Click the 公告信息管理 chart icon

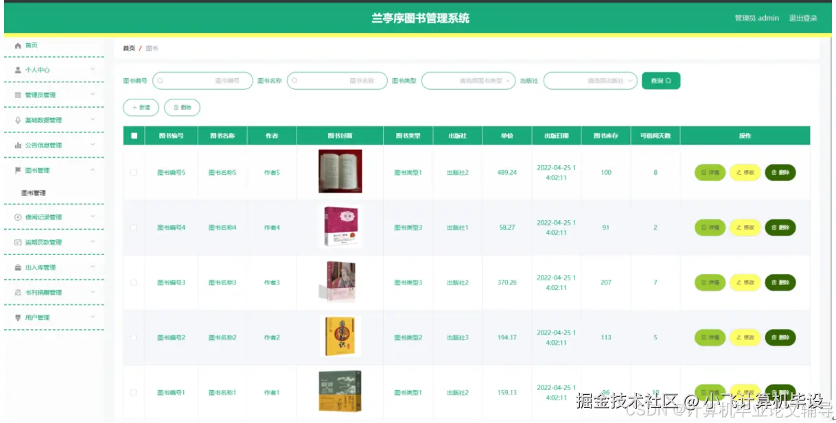(20, 145)
